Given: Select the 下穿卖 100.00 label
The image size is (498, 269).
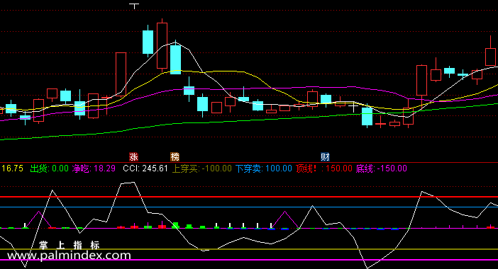Looking at the screenshot, I should [264, 168].
